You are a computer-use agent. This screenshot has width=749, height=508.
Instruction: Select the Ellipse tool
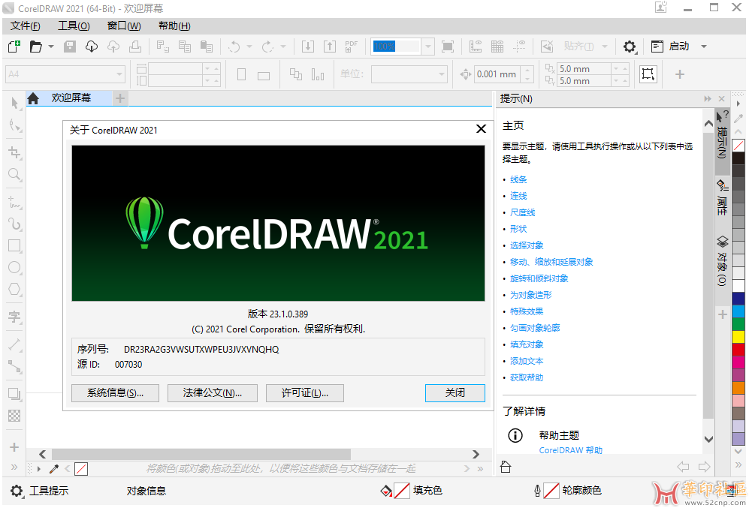15,268
